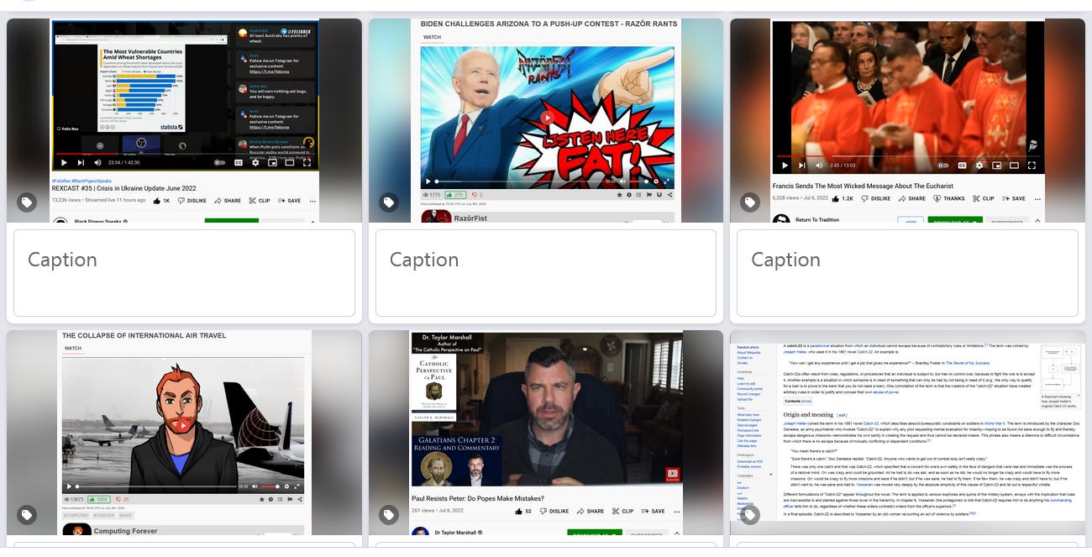Focus the Caption field under the Biden push-up image
1092x557 pixels.
[x=546, y=273]
